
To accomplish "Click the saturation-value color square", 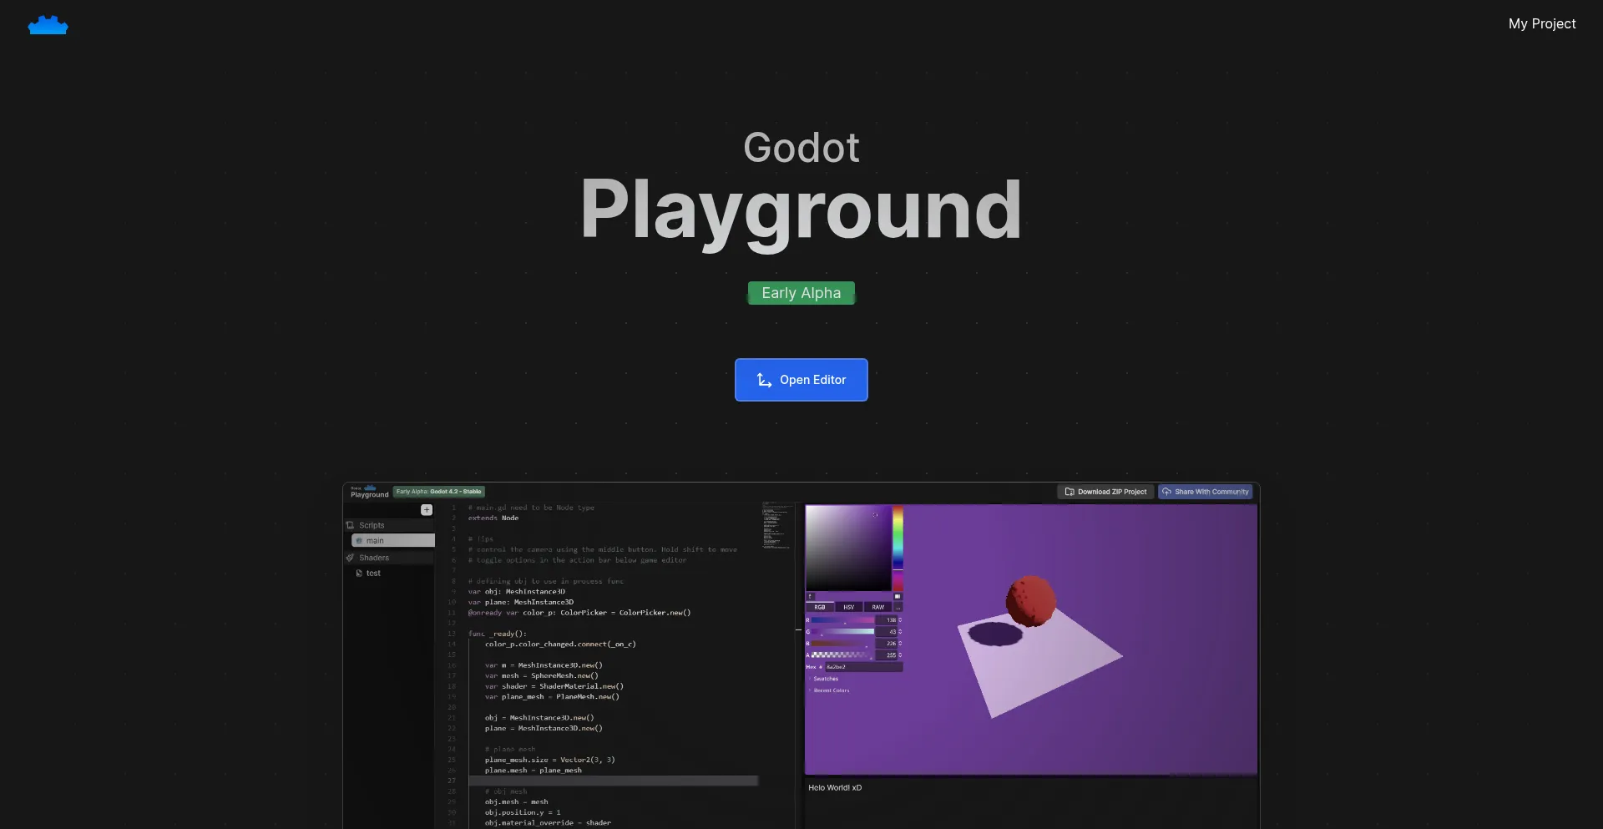I will pos(848,548).
